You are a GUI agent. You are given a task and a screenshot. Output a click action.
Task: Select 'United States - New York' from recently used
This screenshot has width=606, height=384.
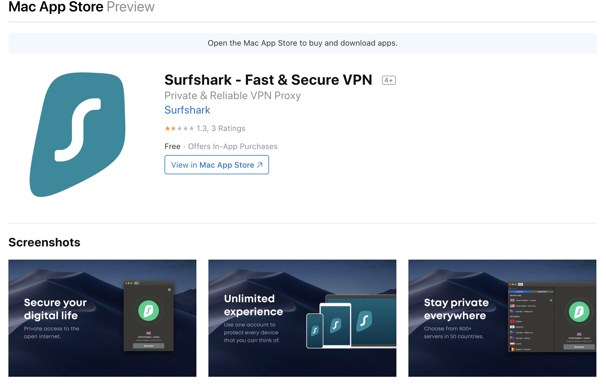click(525, 306)
